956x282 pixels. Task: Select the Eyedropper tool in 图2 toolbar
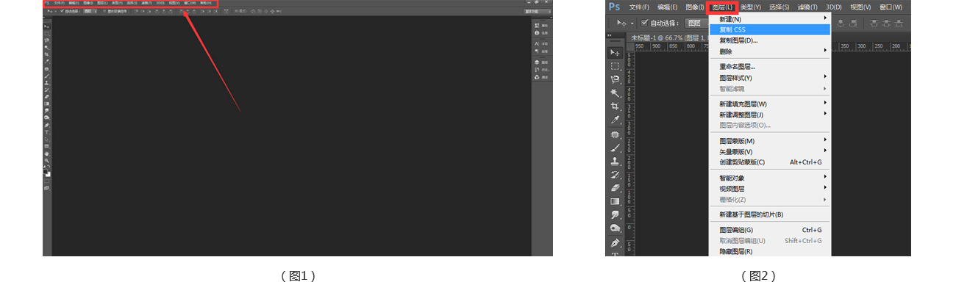(615, 120)
